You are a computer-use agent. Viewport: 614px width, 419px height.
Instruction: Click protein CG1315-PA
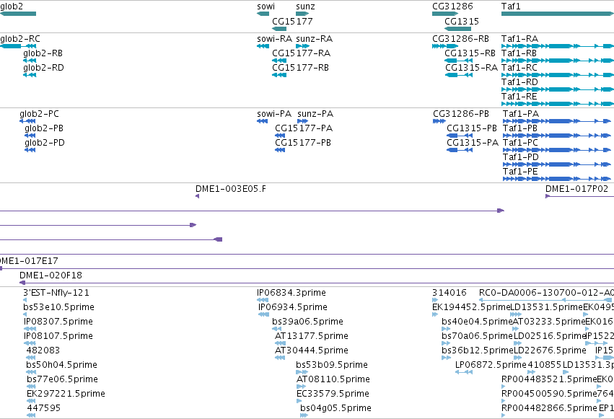460,150
